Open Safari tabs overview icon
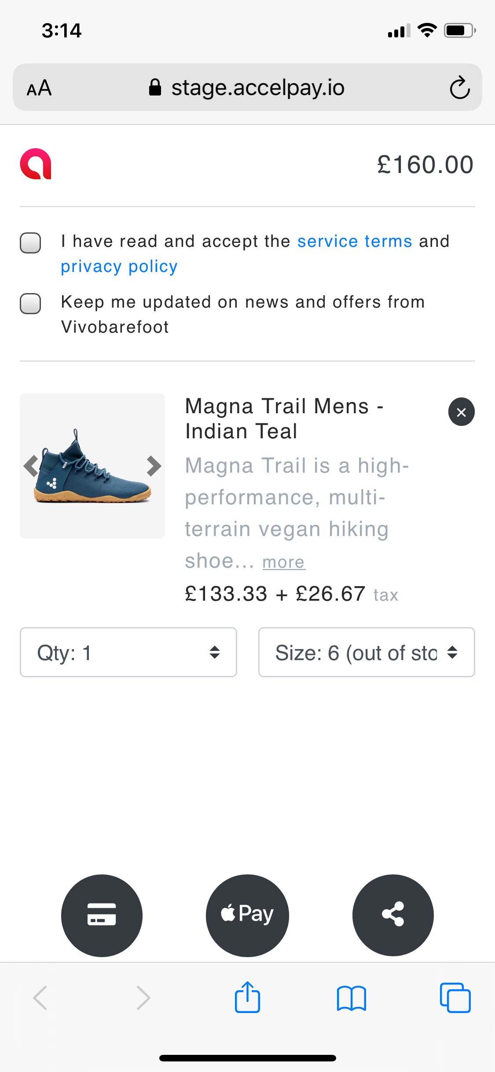Screen dimensions: 495x1072 click(x=455, y=998)
